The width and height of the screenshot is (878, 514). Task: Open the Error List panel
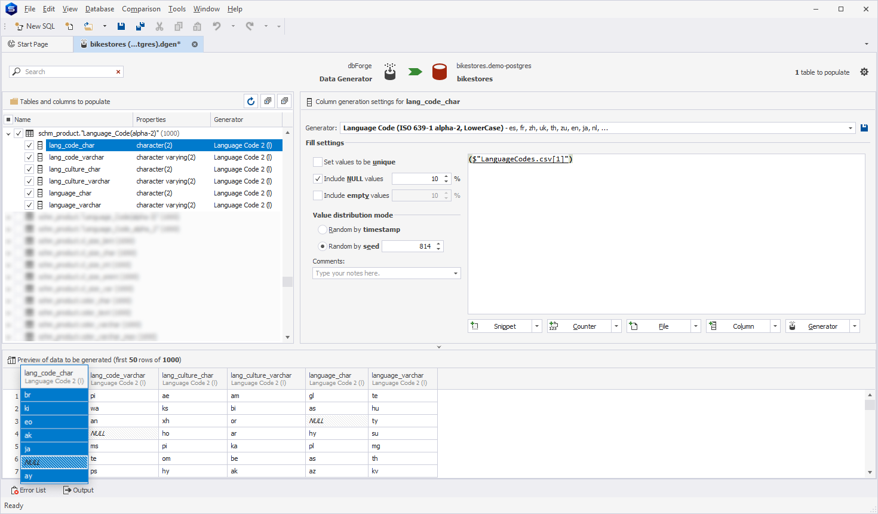click(28, 490)
